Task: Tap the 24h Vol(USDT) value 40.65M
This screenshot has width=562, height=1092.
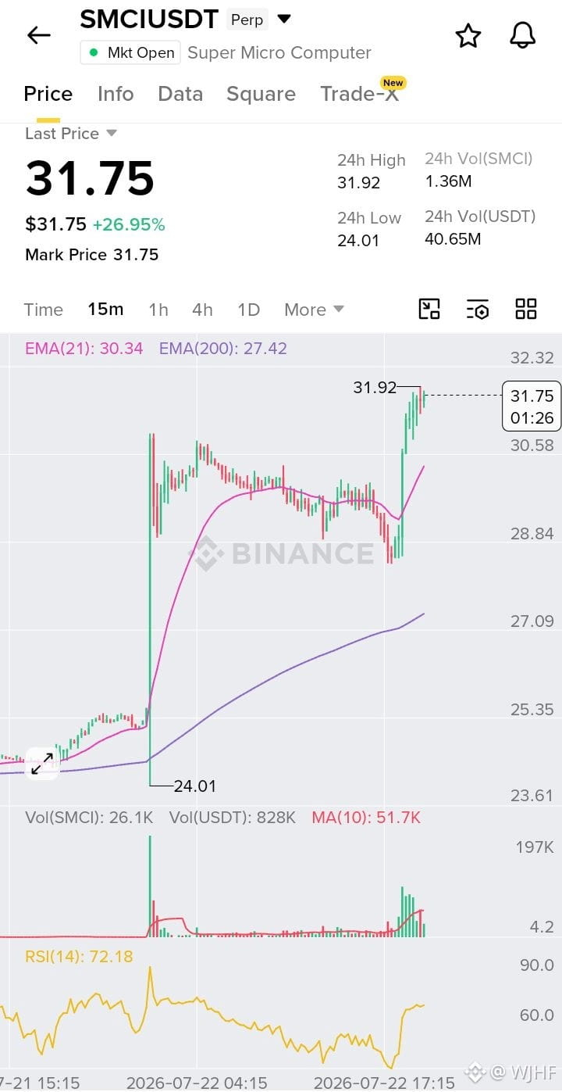Action: 453,239
